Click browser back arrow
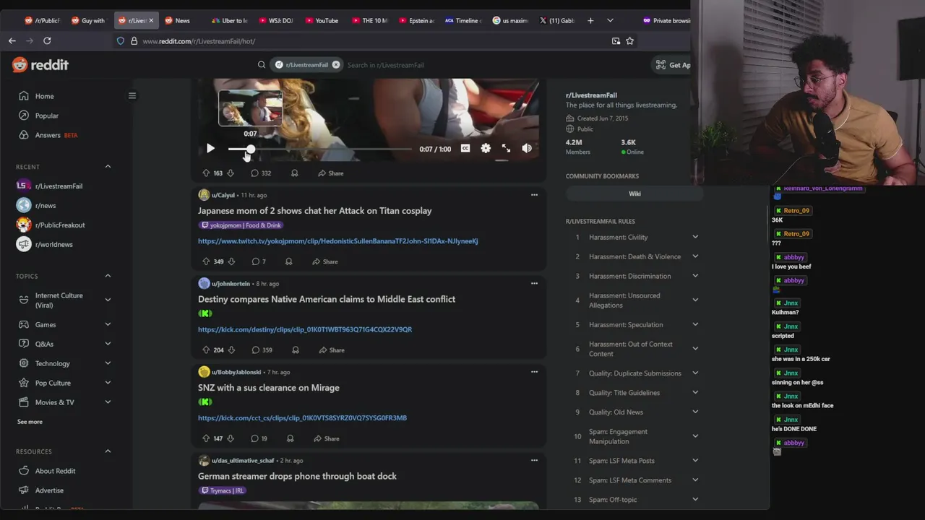Image resolution: width=925 pixels, height=520 pixels. point(12,41)
